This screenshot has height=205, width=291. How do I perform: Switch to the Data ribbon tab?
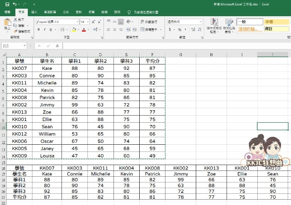point(79,12)
